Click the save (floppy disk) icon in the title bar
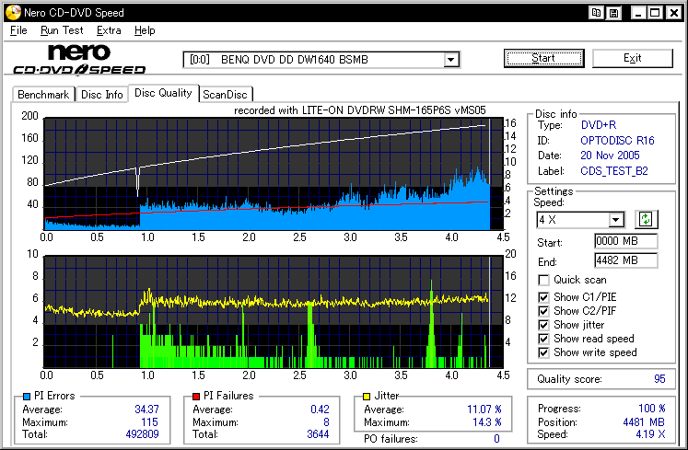This screenshot has height=450, width=688. 613,13
